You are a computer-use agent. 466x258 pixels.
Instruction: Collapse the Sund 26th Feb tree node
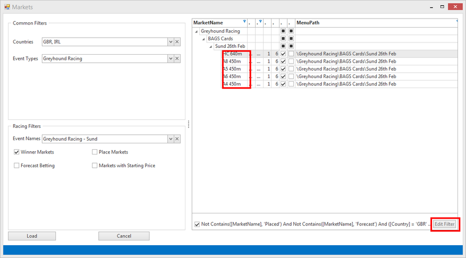point(211,47)
